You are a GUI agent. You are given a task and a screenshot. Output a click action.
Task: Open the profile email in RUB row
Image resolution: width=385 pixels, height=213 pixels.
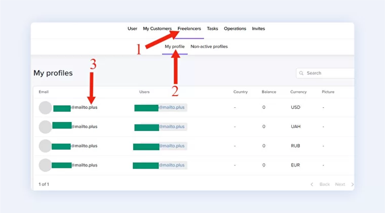(x=74, y=146)
